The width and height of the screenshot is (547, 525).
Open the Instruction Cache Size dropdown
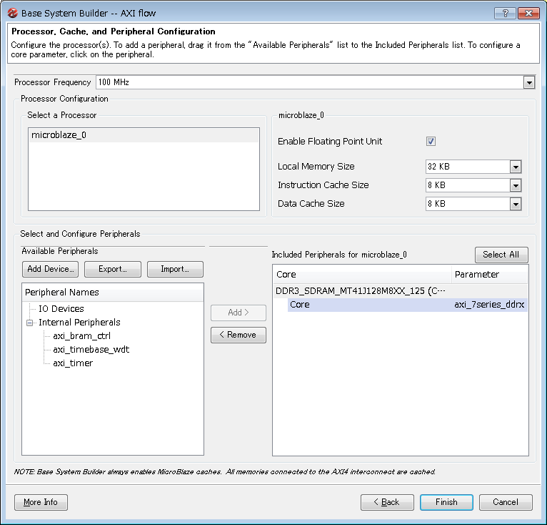click(x=516, y=185)
